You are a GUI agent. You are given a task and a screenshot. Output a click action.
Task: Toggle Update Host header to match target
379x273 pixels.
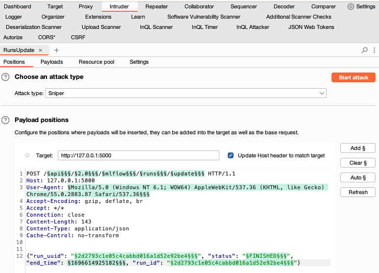point(231,155)
